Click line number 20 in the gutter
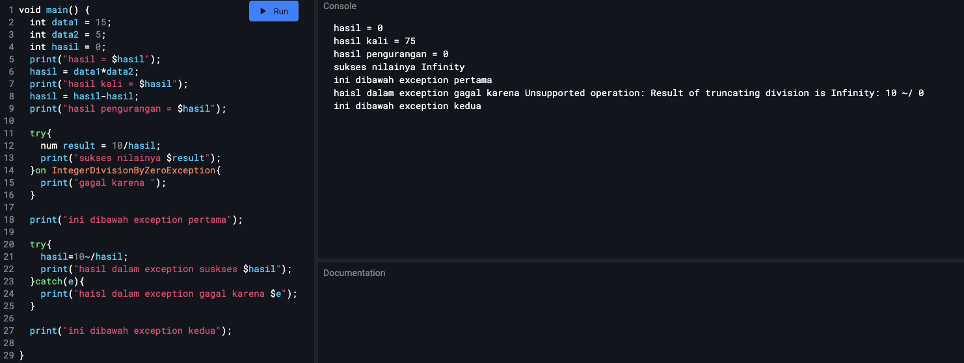This screenshot has width=964, height=363. pos(8,244)
